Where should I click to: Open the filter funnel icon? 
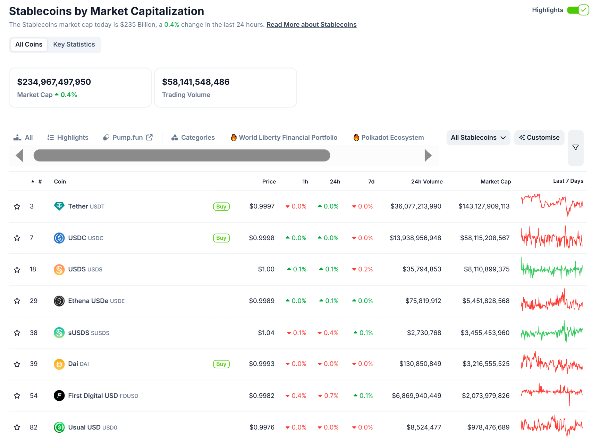tap(575, 148)
